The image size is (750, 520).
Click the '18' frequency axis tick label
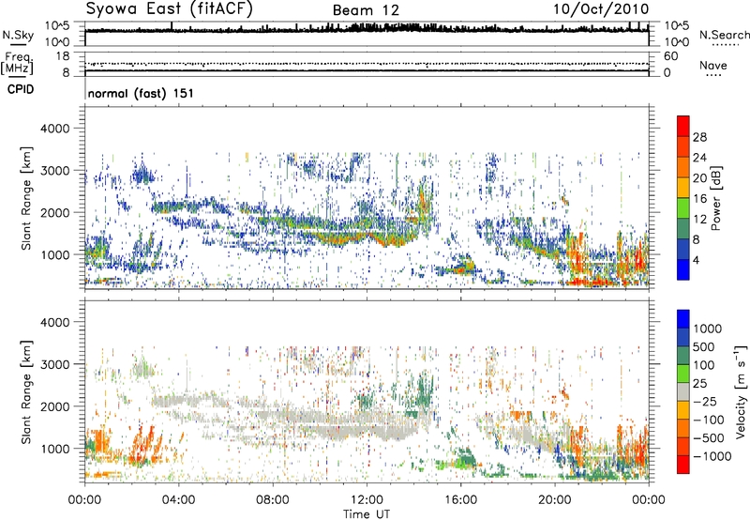tap(63, 56)
